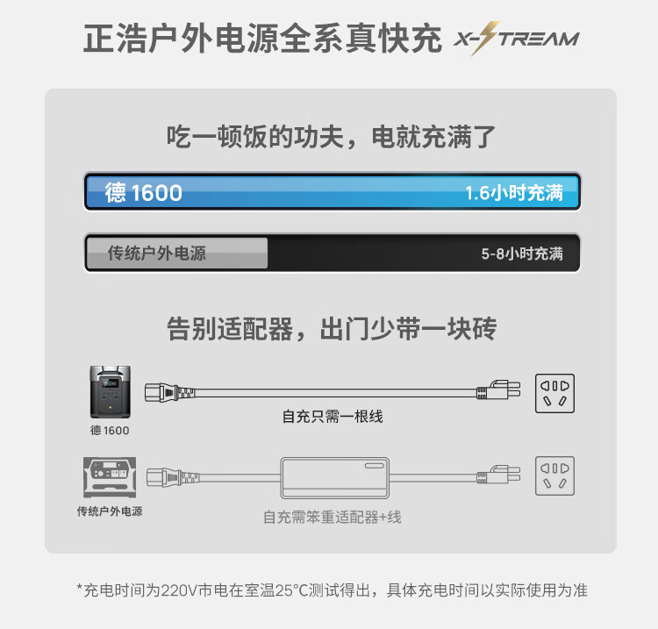Click the bulky power adapter brick illustration
The height and width of the screenshot is (629, 658).
335,478
